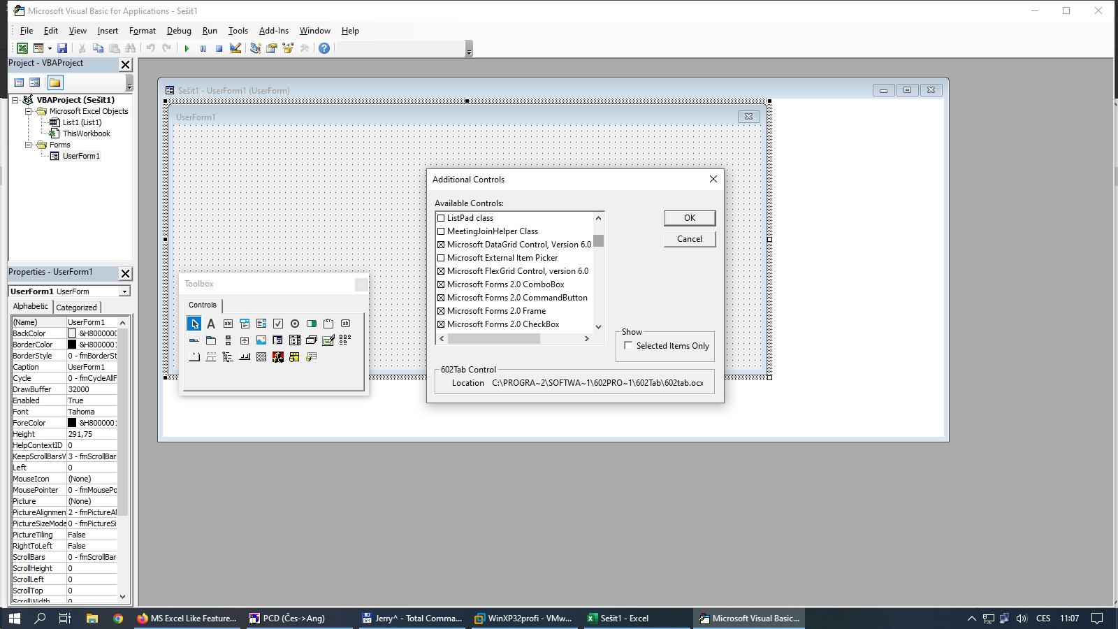Collapse Microsoft Excel Objects folder node
Screen dimensions: 1118x629
[29, 111]
